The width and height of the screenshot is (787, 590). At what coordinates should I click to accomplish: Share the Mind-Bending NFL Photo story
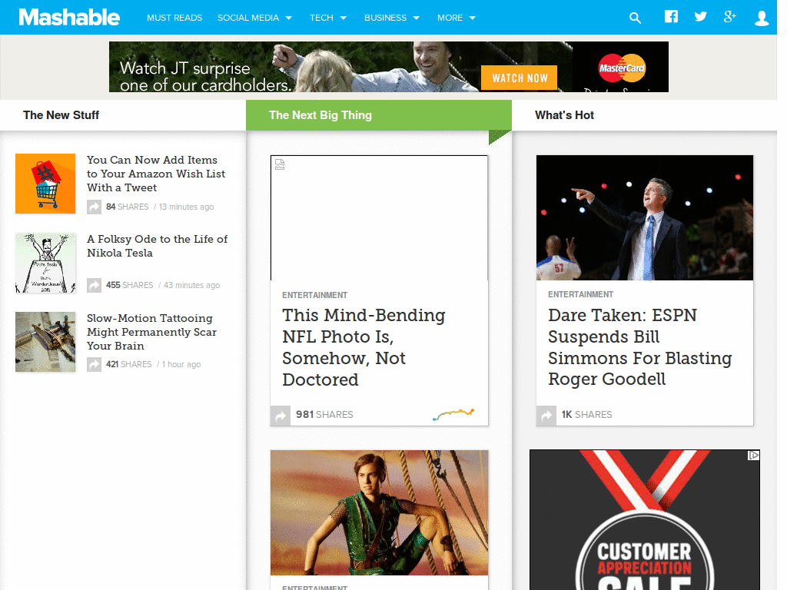tap(281, 416)
